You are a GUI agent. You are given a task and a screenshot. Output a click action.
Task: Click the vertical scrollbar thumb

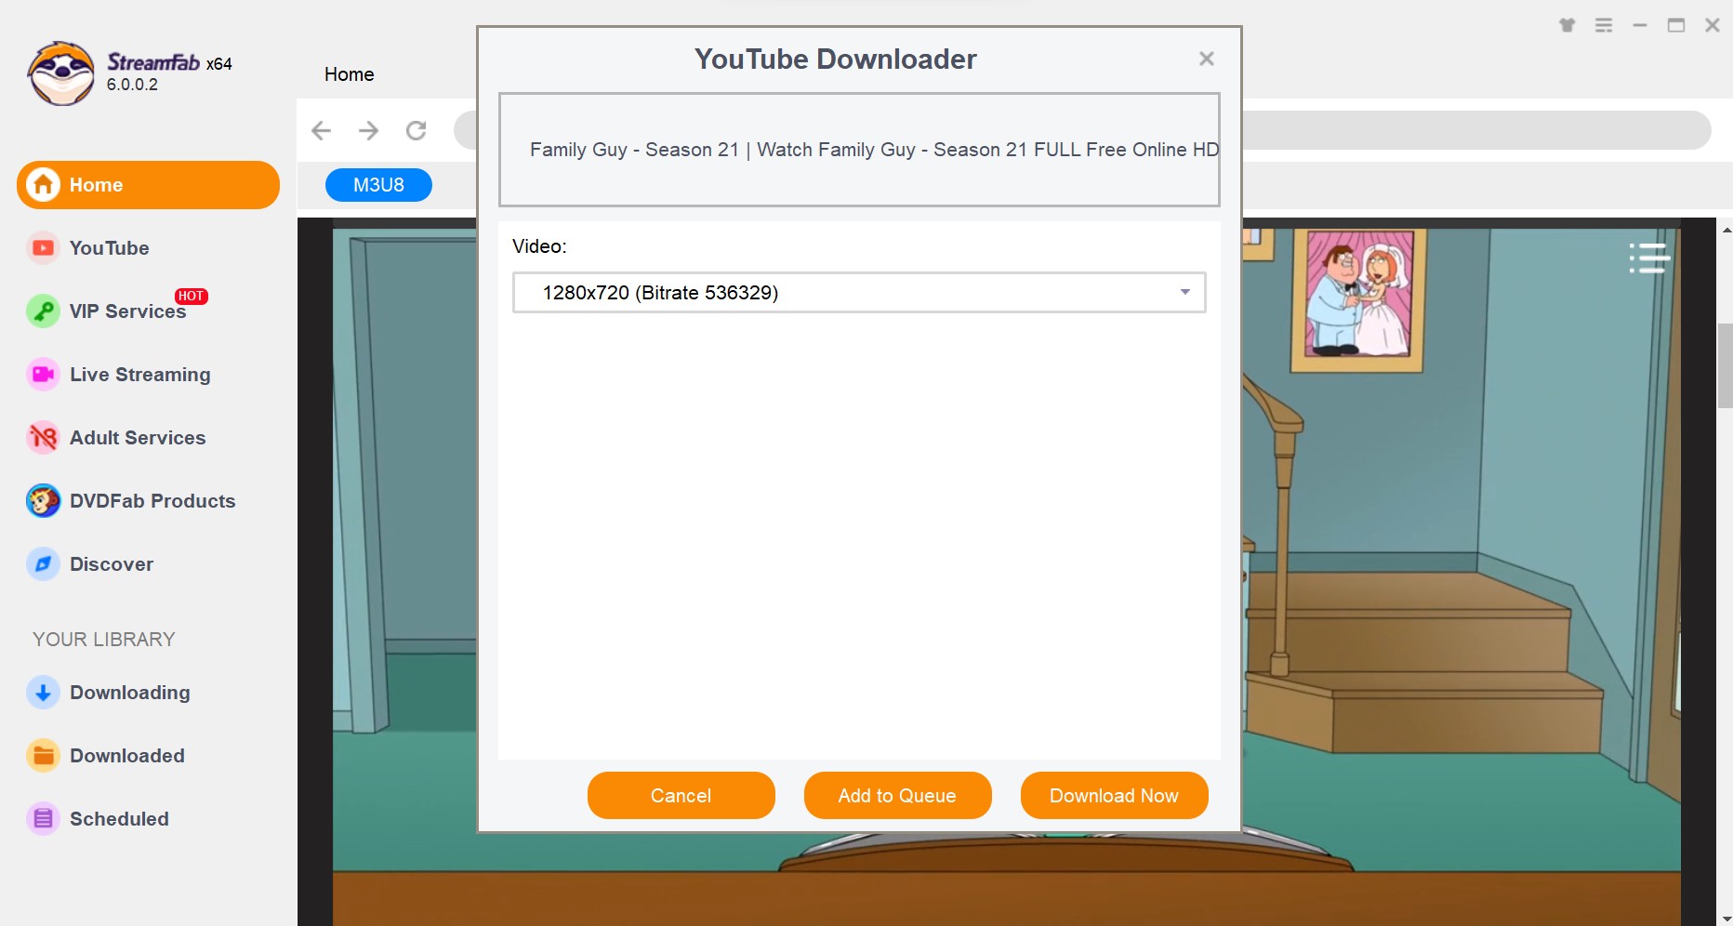1726,365
